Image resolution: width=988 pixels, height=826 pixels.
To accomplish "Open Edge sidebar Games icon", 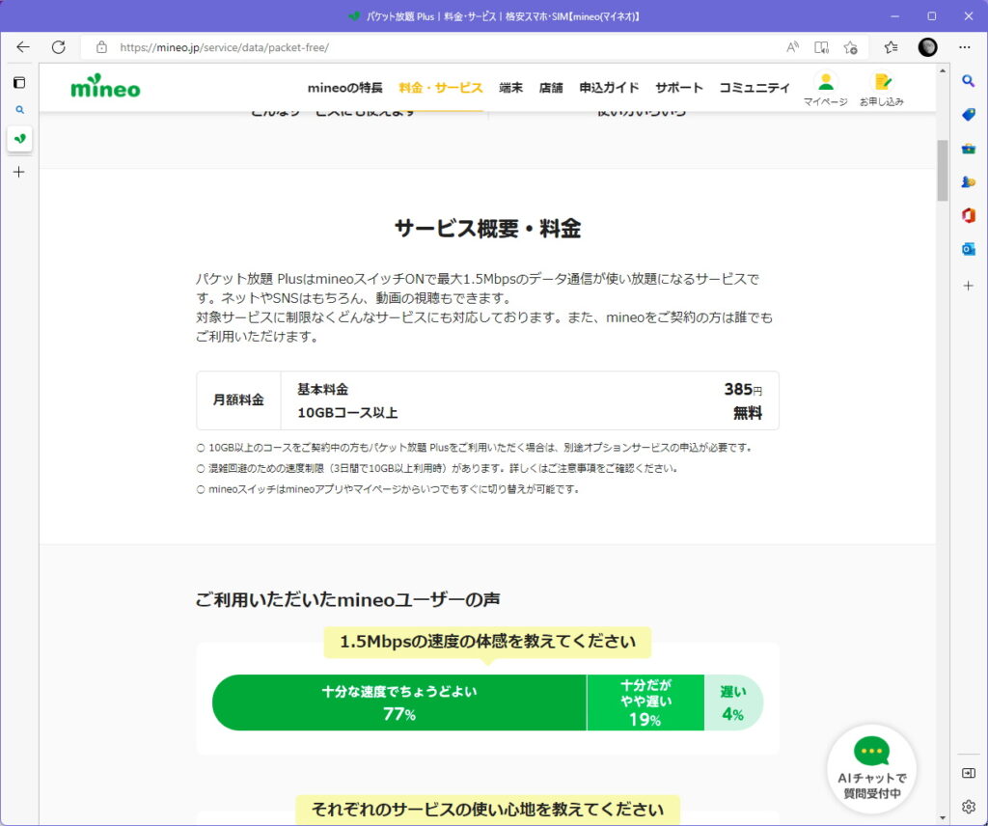I will pos(969,181).
